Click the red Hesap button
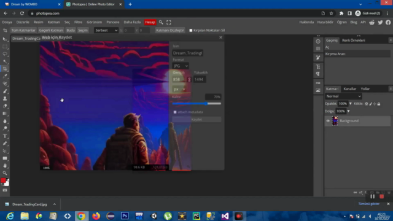The width and height of the screenshot is (393, 221). click(150, 22)
